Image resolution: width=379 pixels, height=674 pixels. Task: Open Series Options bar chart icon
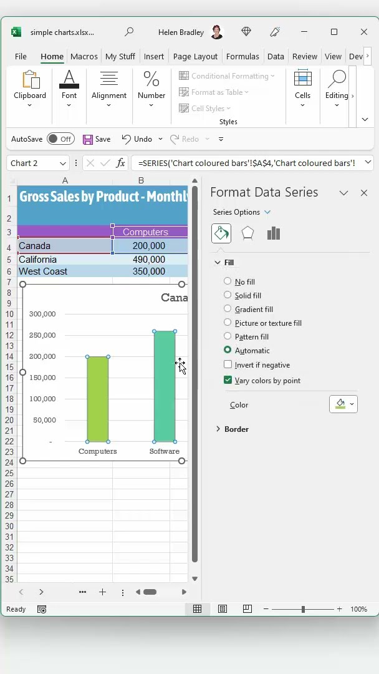tap(273, 233)
